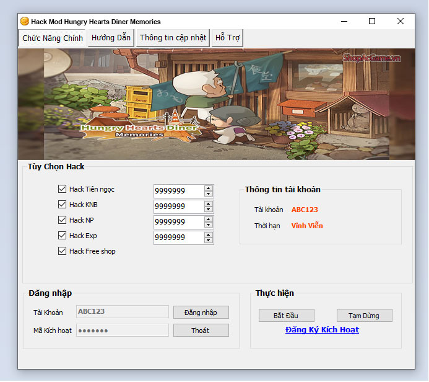
Task: Toggle the Hack NP checkbox
Action: 62,220
